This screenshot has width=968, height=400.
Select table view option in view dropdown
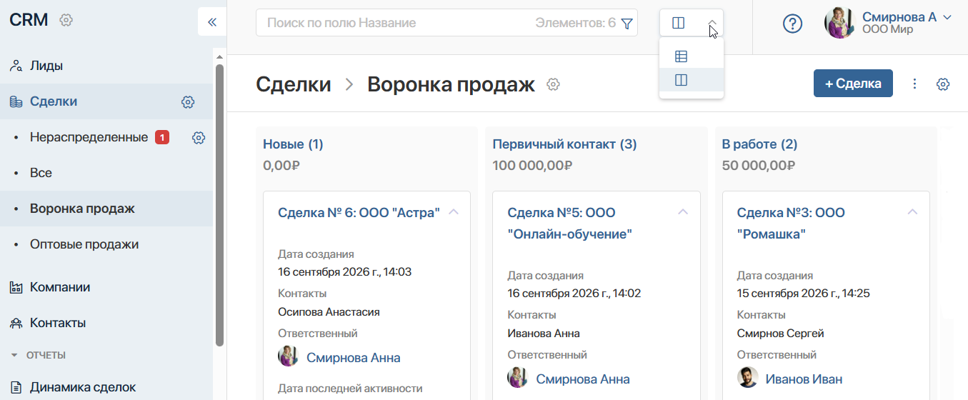[x=681, y=56]
